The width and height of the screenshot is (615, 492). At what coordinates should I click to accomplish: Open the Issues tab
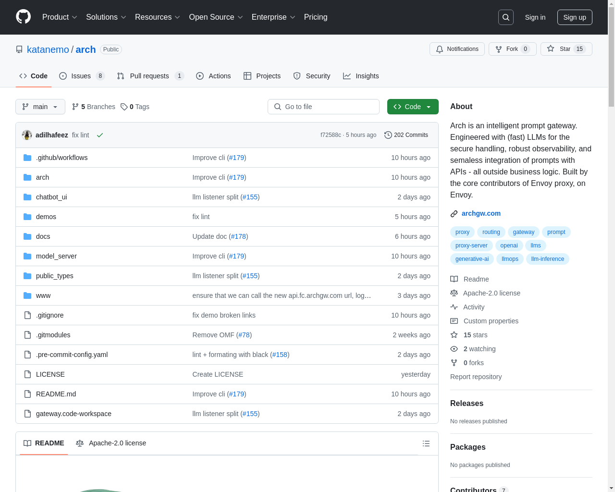click(x=82, y=76)
